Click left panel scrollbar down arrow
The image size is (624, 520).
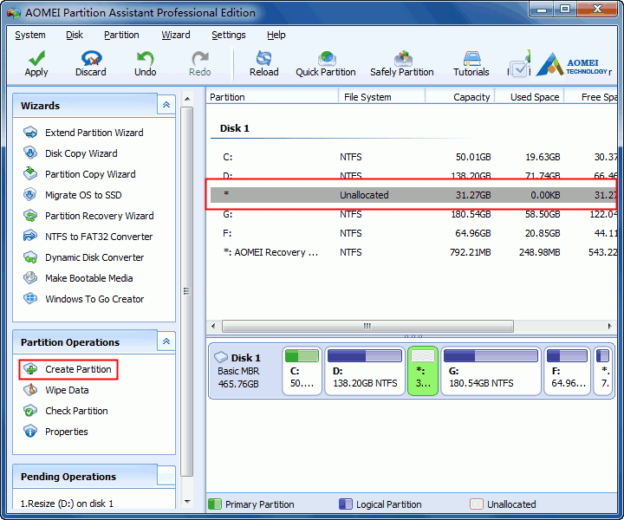[x=187, y=502]
